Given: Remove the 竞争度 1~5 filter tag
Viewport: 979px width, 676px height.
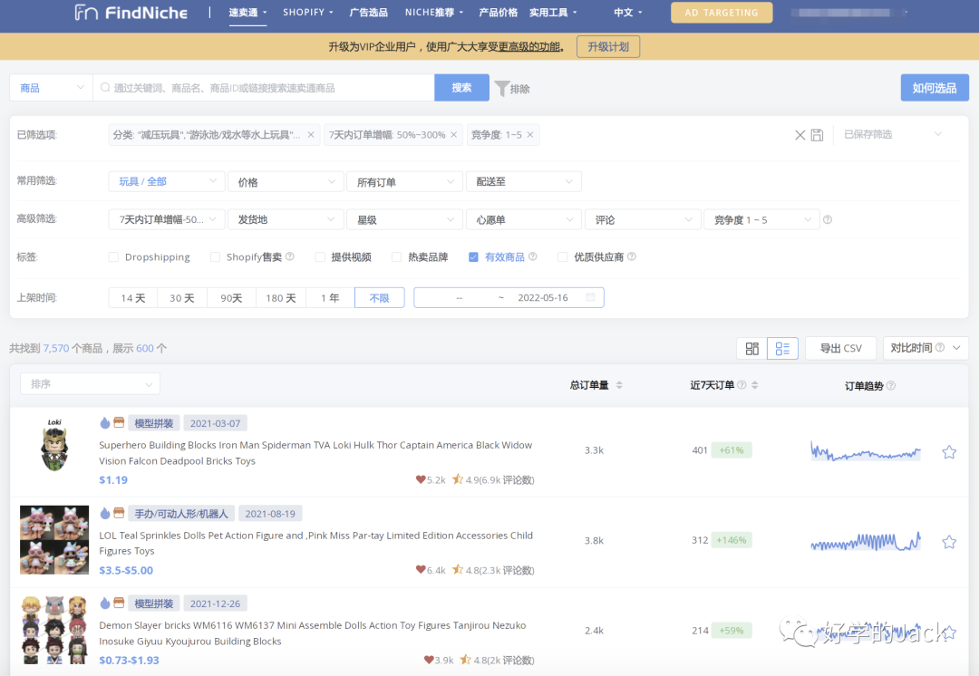Looking at the screenshot, I should [x=530, y=135].
